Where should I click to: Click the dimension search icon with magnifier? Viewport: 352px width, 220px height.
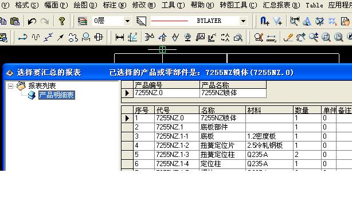click(294, 21)
